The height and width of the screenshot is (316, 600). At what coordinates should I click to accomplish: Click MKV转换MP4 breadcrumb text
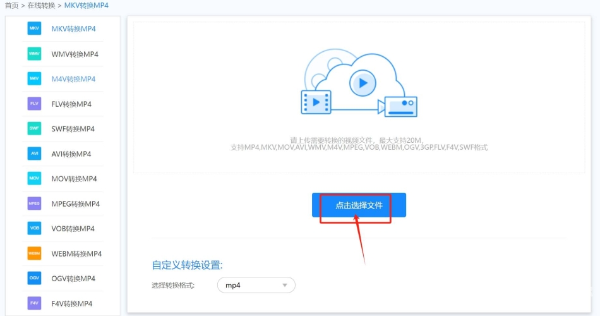[87, 5]
